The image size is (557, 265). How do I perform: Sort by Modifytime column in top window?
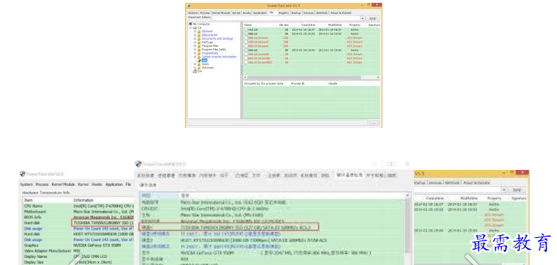(x=335, y=25)
